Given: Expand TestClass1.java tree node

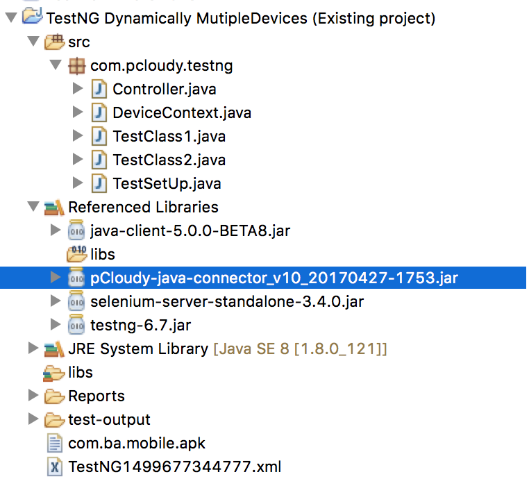Looking at the screenshot, I should click(x=78, y=135).
